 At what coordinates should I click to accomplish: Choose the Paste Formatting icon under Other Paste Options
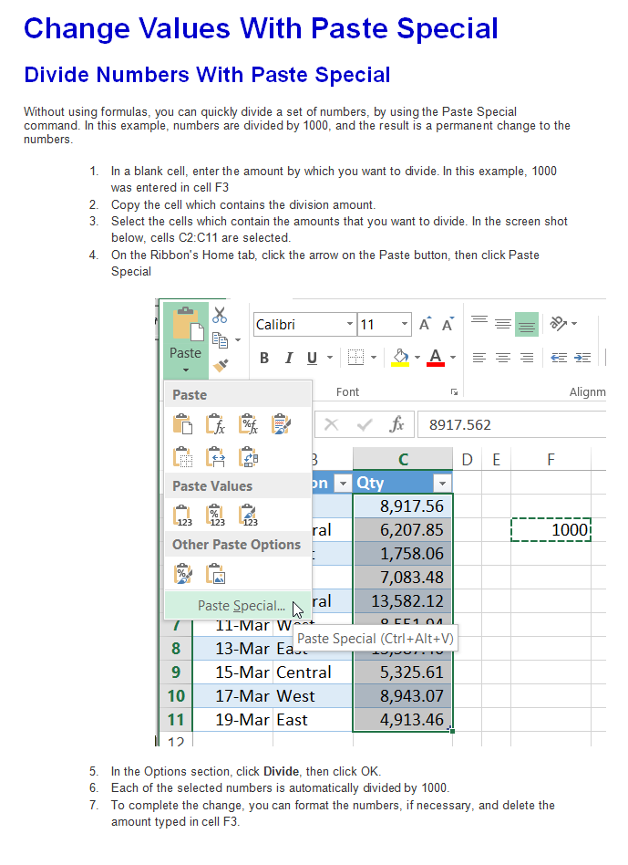[182, 574]
